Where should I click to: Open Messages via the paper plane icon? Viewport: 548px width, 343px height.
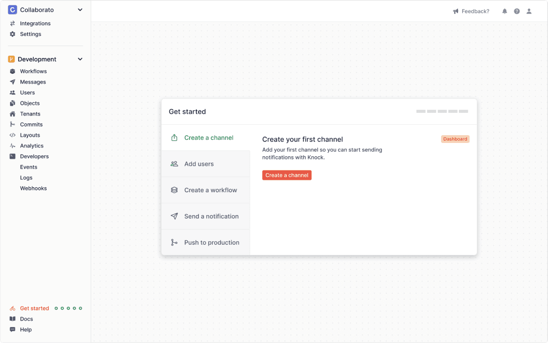point(12,82)
